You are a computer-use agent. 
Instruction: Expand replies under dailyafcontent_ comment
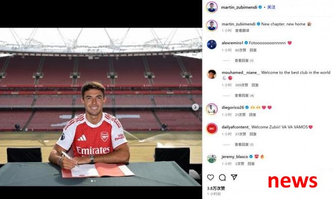[244, 144]
